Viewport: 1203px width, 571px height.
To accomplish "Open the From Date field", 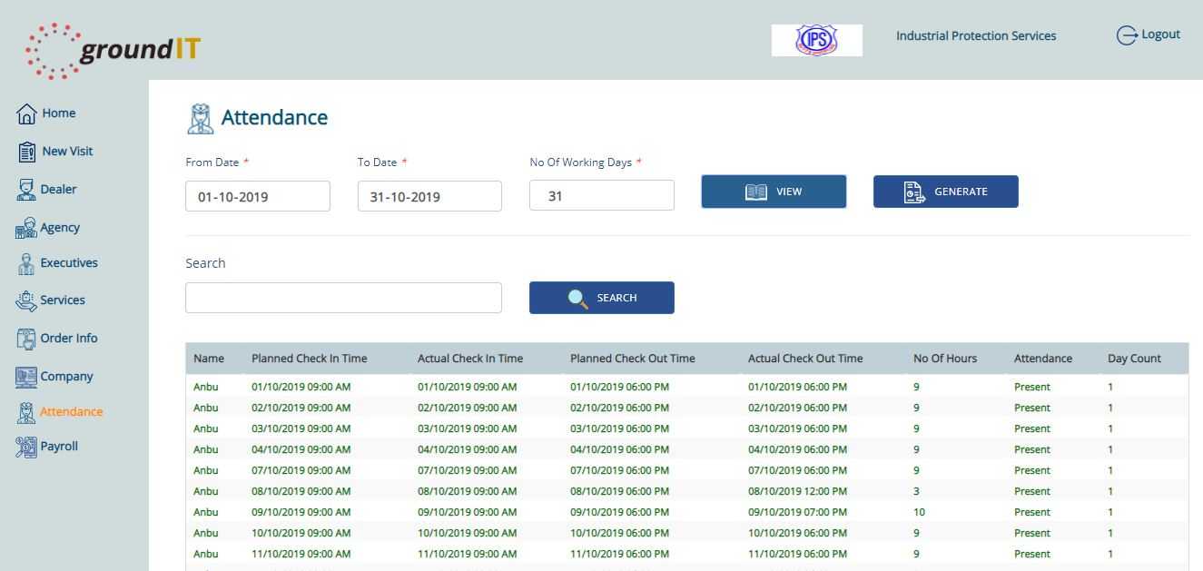I will [257, 196].
